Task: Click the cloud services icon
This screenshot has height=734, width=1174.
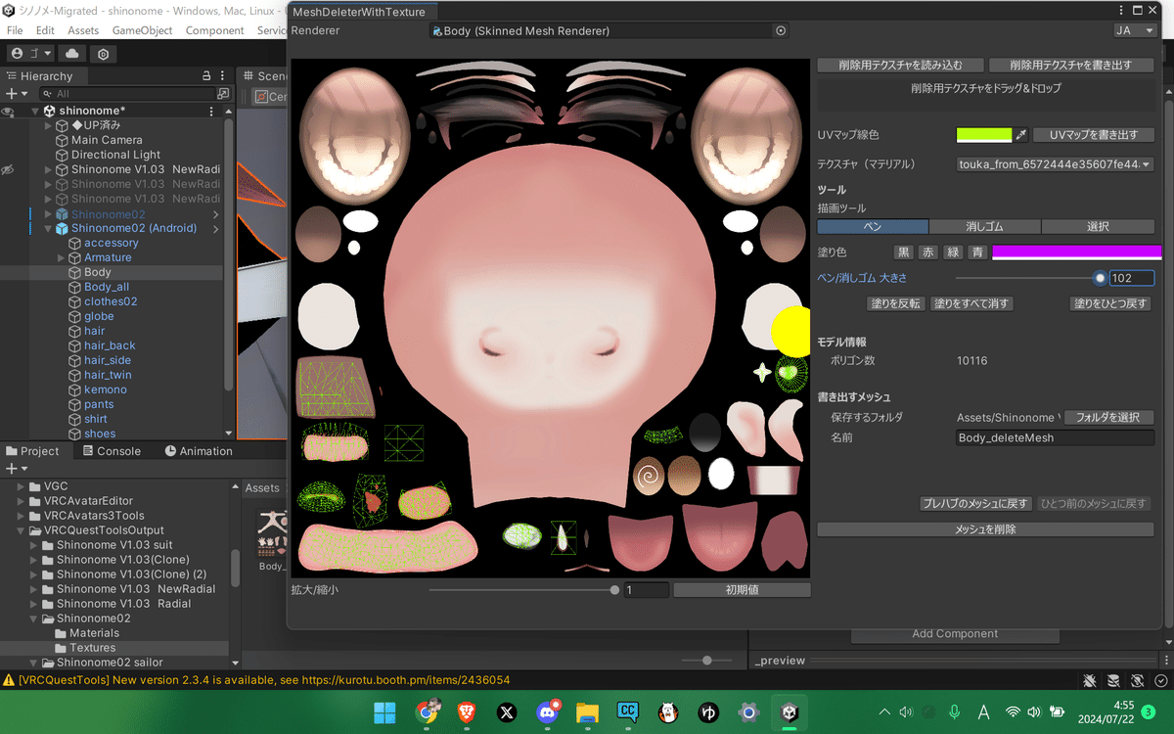Action: tap(72, 54)
